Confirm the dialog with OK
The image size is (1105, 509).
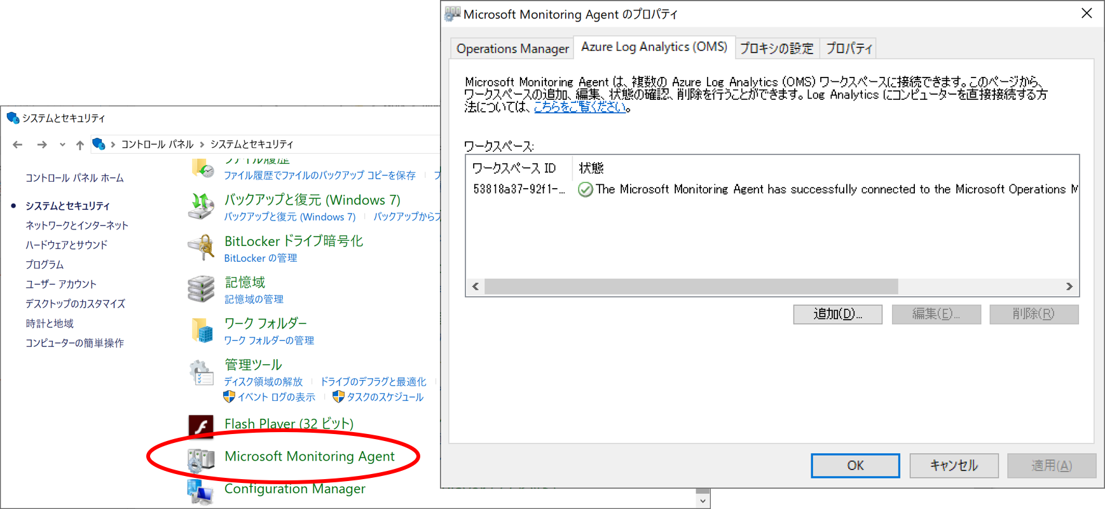855,465
